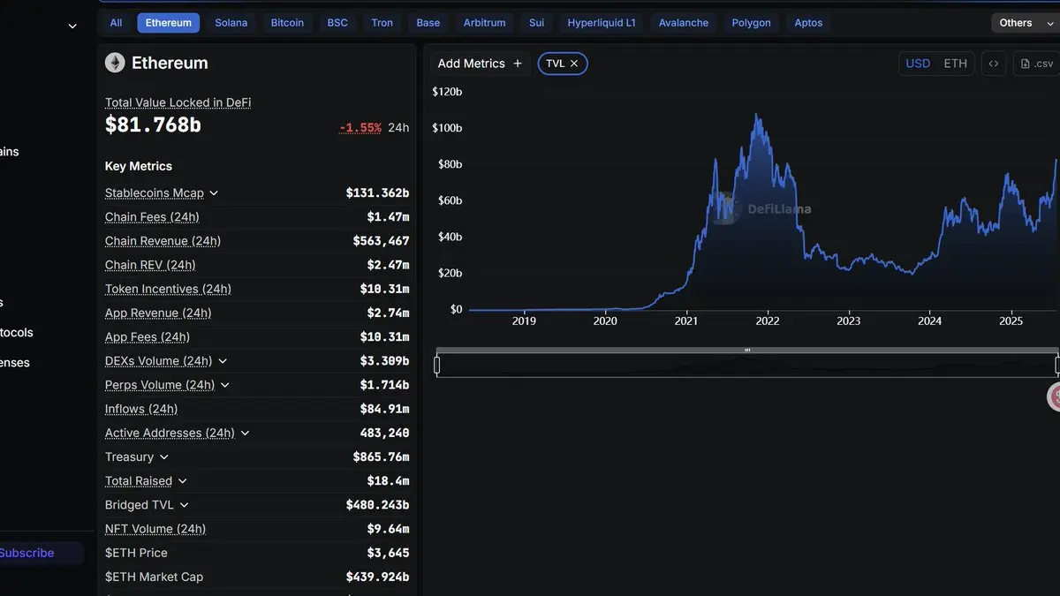Click the $3.309b DEXs volume value
The width and height of the screenshot is (1060, 596).
pyautogui.click(x=384, y=361)
